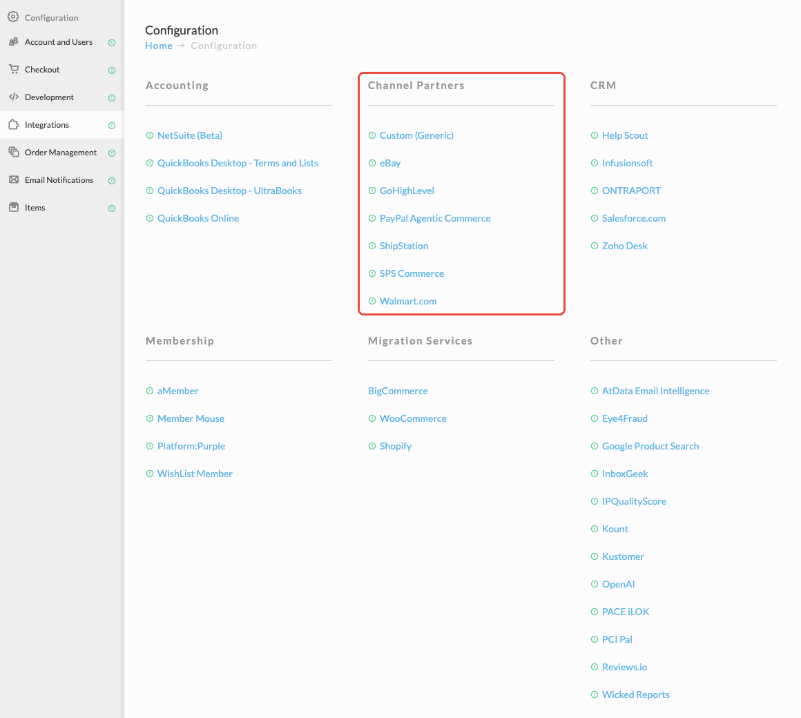Screen dimensions: 801x718
Task: Open Infusionsoft CRM integration
Action: [627, 163]
